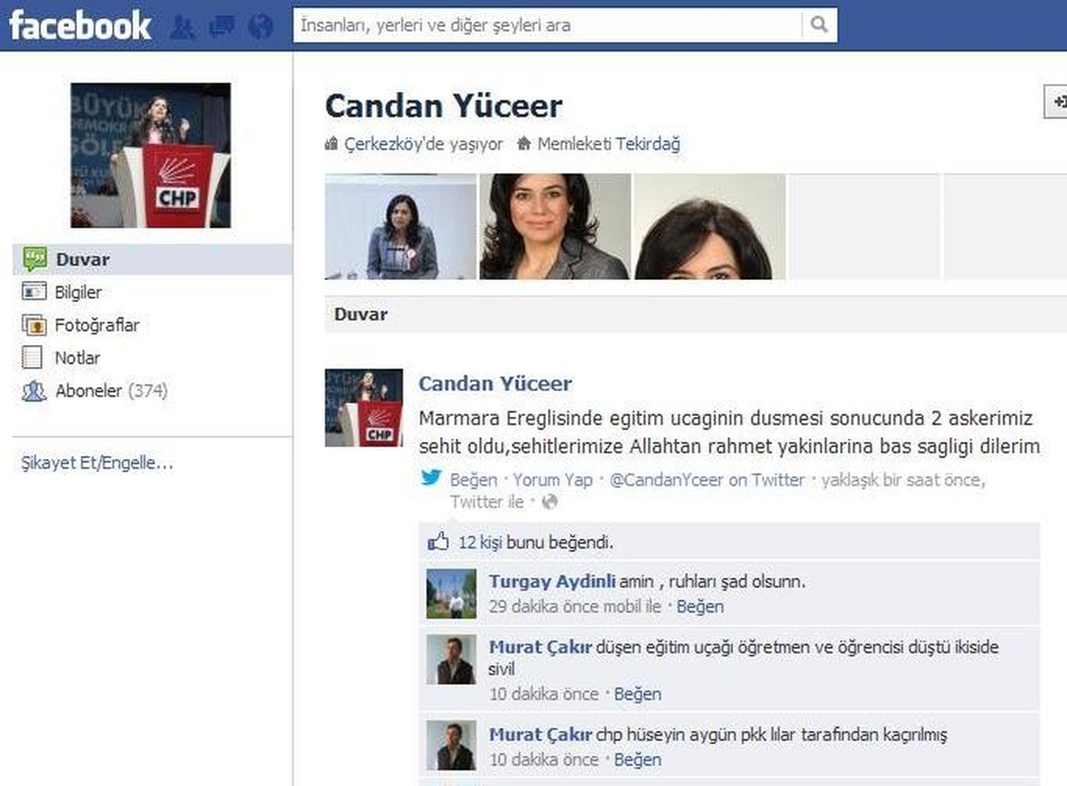Screen dimensions: 1067x786
Task: Like Murat Çakır's eğitim uçağı comment
Action: tap(638, 694)
